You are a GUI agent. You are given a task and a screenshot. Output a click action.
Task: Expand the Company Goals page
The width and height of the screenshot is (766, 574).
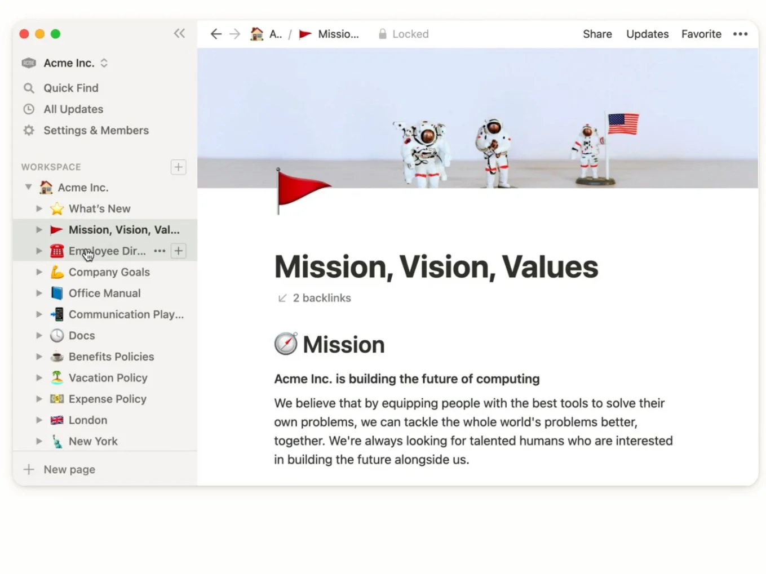coord(39,272)
